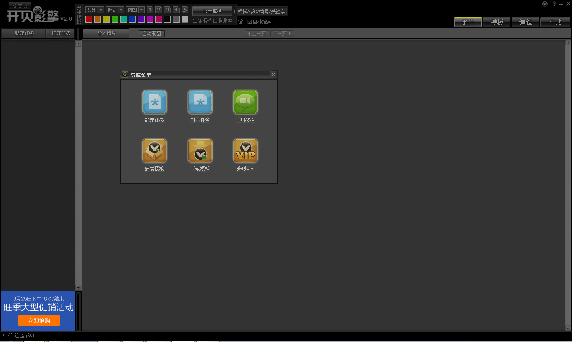
Task: Click the template name search input field
Action: [262, 11]
